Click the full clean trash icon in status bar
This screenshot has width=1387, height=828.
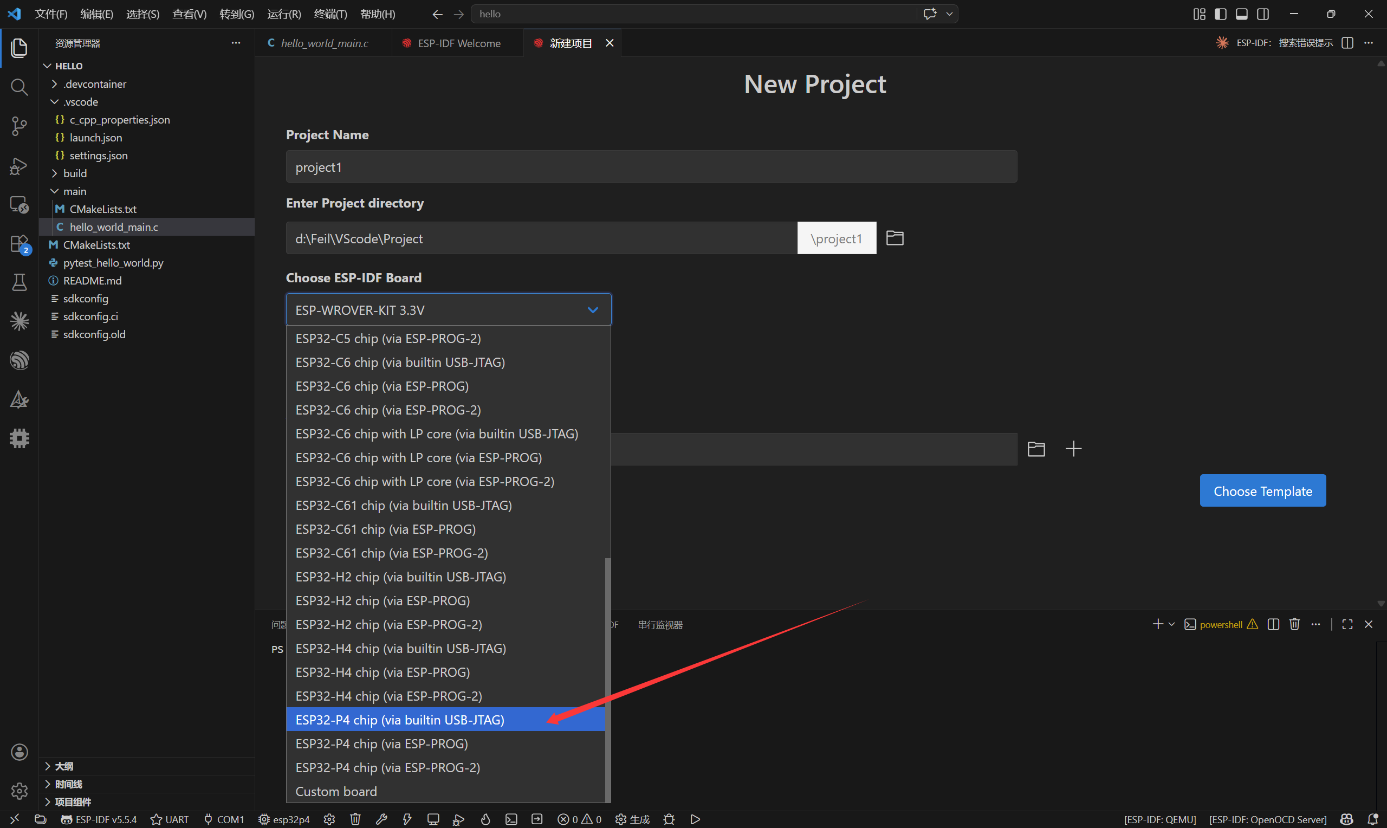click(x=355, y=819)
